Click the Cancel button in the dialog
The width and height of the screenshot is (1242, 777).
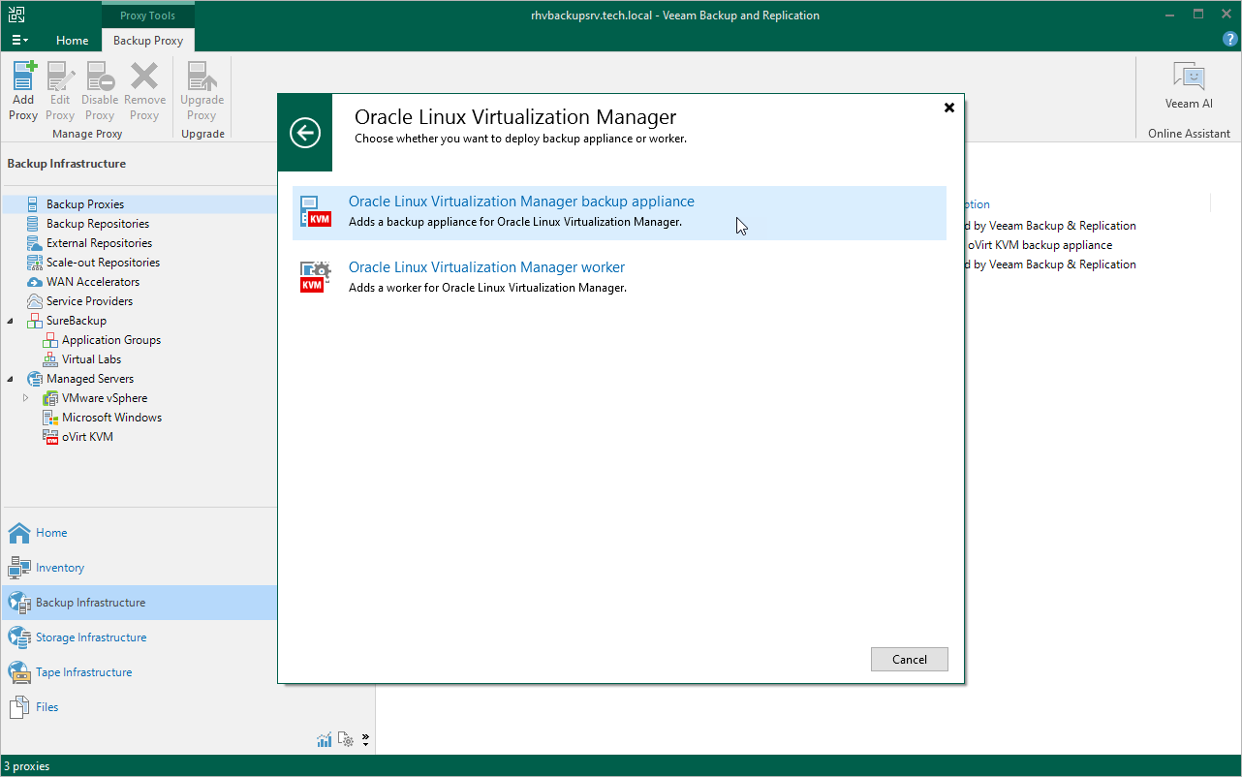tap(910, 659)
